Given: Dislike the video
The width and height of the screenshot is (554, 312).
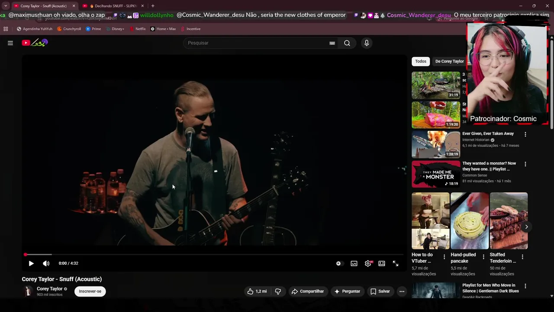Looking at the screenshot, I should 278,291.
